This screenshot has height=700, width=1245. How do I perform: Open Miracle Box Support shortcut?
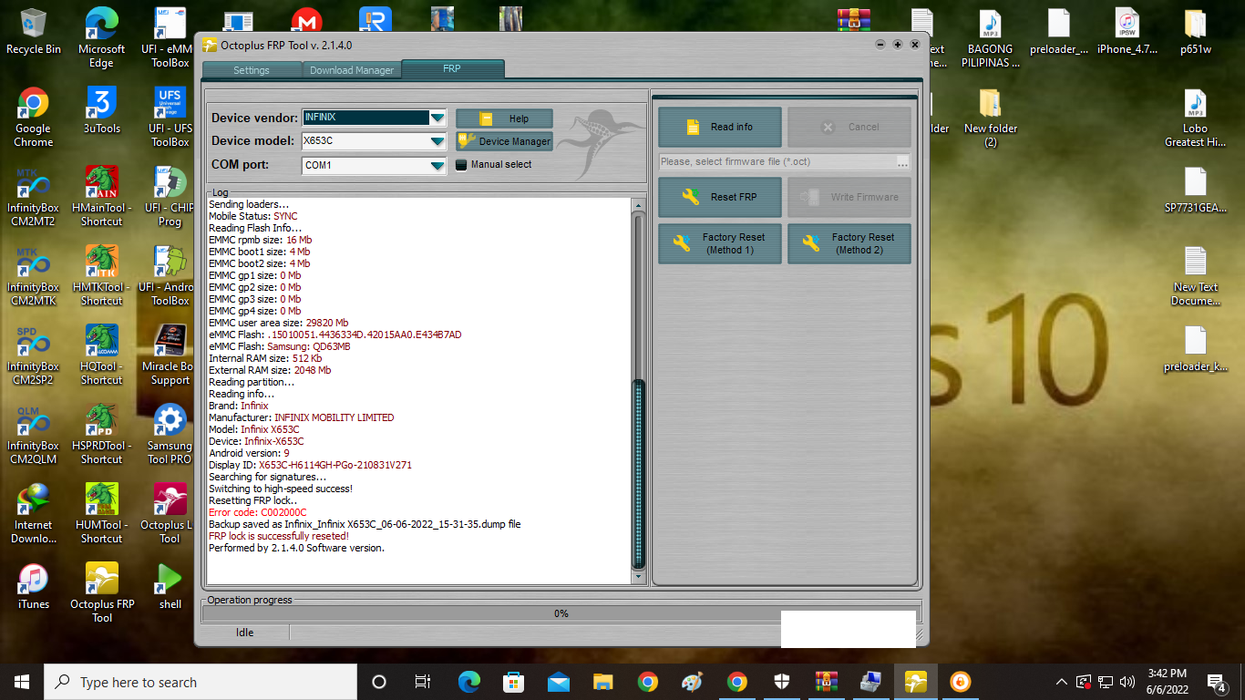[170, 355]
